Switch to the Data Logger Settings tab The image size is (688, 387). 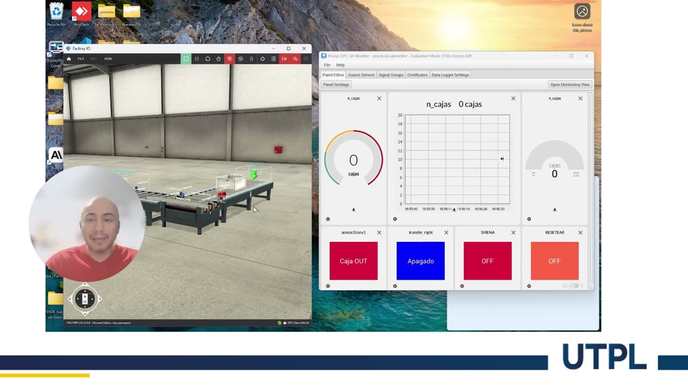[x=450, y=75]
